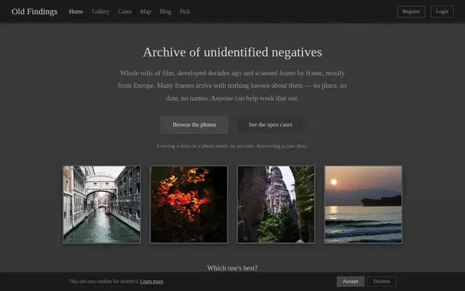Viewport: 465px width, 291px height.
Task: Open the Old Findings site logo
Action: click(x=34, y=12)
